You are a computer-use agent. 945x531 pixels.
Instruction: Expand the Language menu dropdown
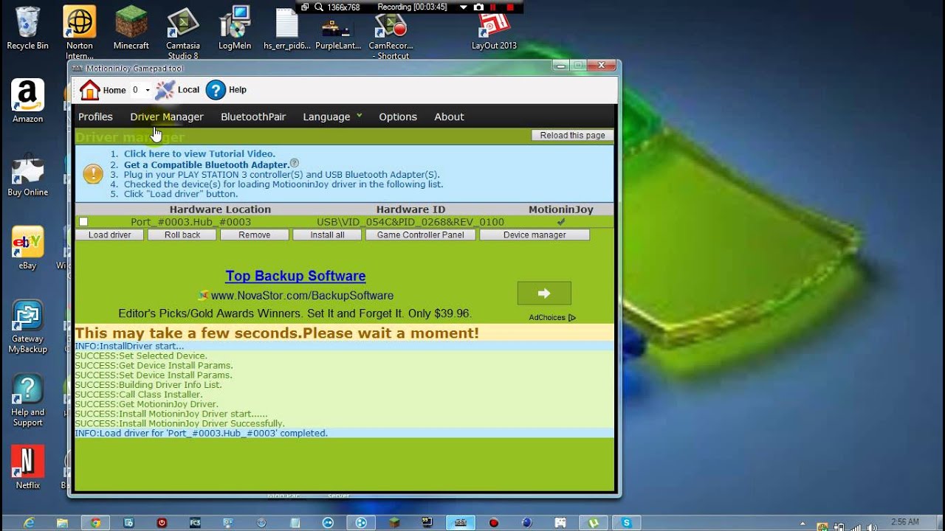click(x=359, y=115)
